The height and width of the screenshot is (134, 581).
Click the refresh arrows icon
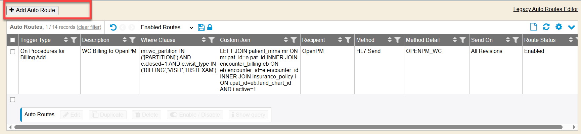click(546, 27)
